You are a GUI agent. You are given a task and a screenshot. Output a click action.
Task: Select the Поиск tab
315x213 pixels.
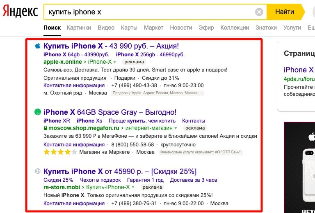[x=52, y=28]
